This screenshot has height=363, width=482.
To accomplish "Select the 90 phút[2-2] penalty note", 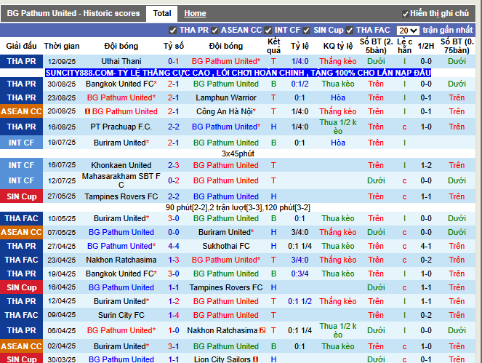I will (x=238, y=207).
